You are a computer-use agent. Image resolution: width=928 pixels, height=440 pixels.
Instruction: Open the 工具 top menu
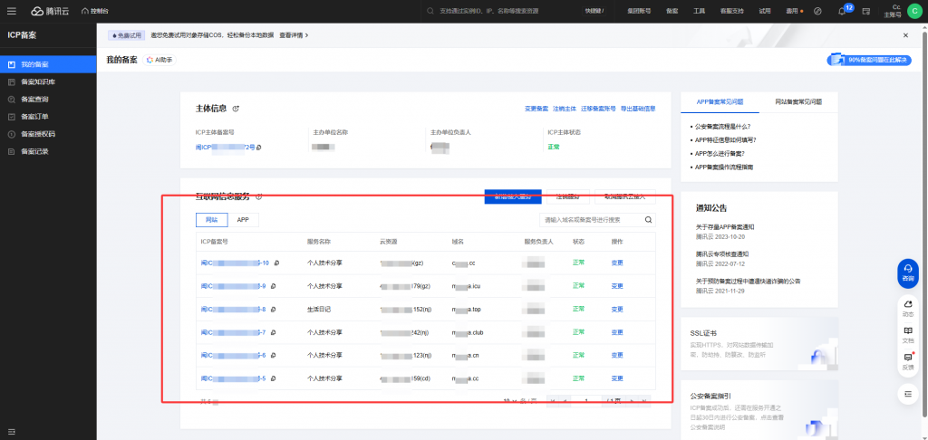click(x=699, y=11)
